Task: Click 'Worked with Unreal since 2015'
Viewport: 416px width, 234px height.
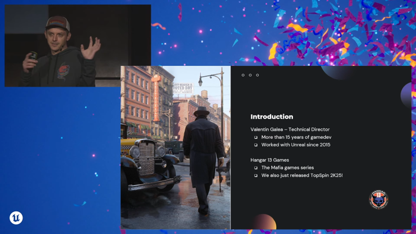Action: point(296,145)
